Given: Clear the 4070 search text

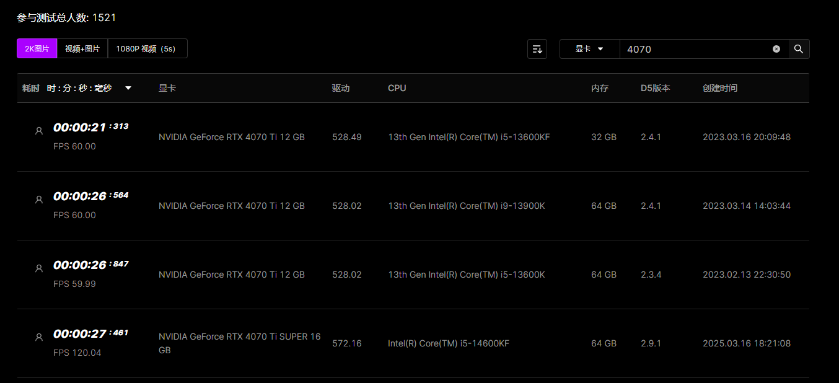Looking at the screenshot, I should click(776, 49).
